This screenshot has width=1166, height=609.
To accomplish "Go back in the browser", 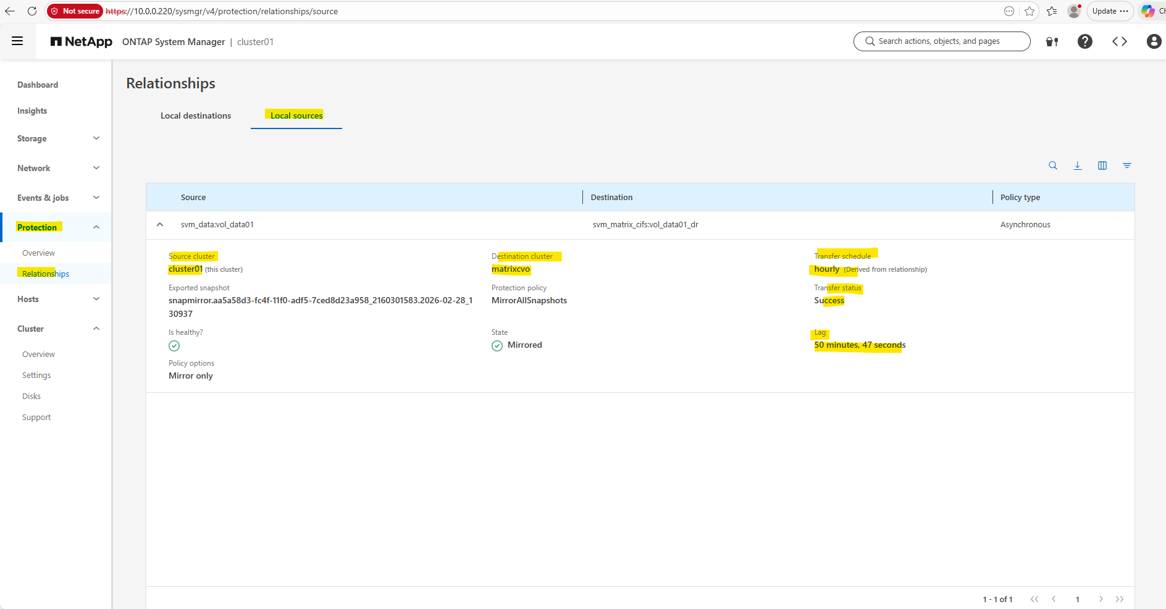I will pyautogui.click(x=10, y=11).
